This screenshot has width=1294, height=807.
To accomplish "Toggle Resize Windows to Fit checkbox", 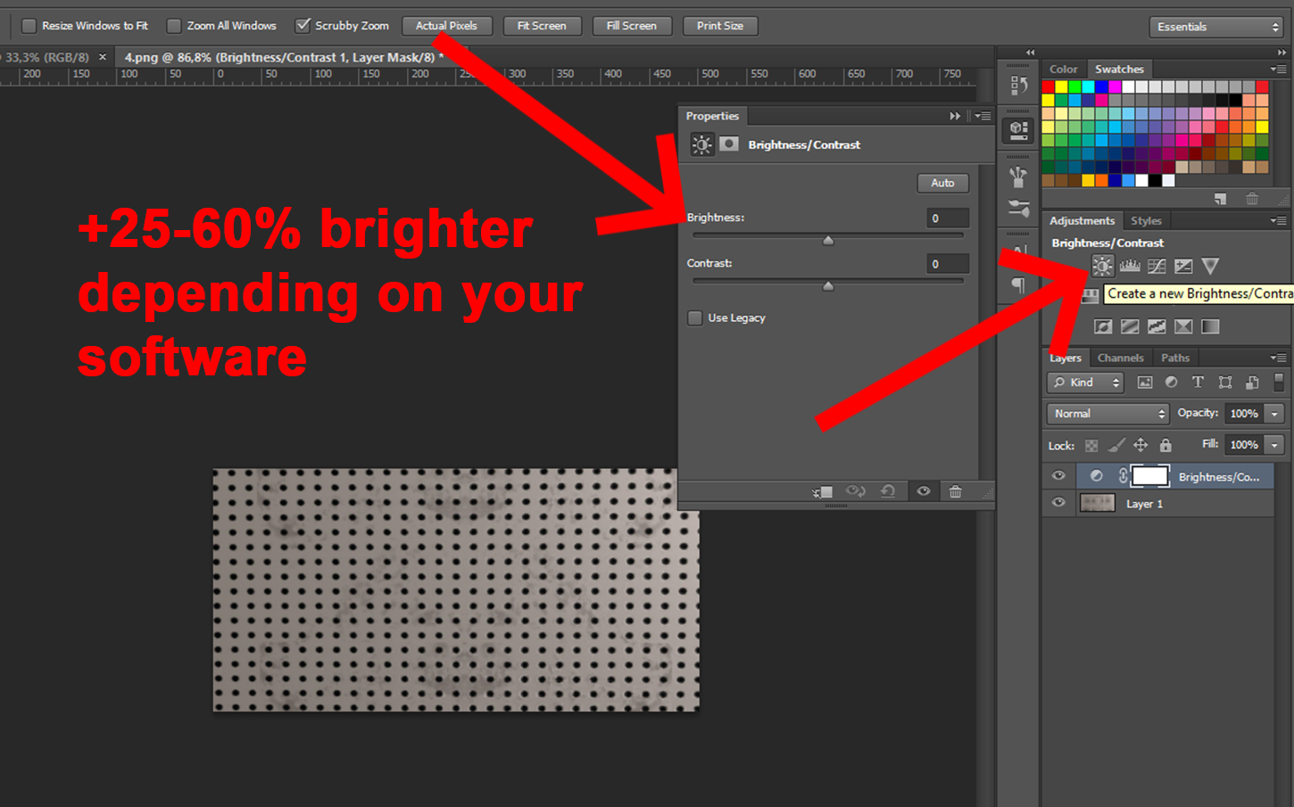I will coord(29,26).
